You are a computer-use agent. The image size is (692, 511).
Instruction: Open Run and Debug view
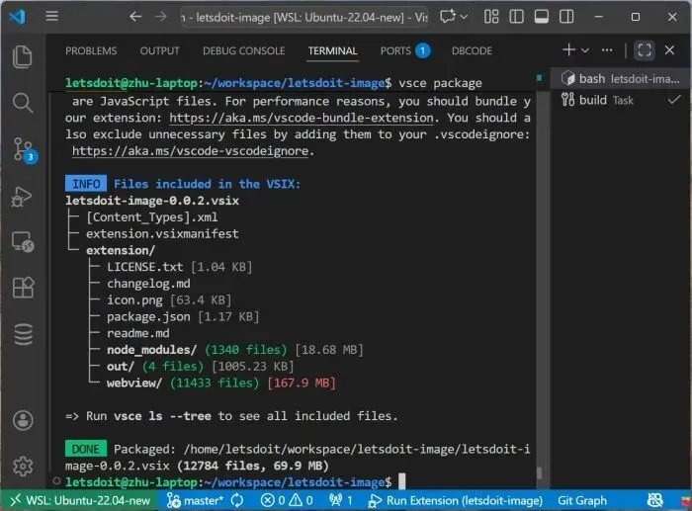22,197
